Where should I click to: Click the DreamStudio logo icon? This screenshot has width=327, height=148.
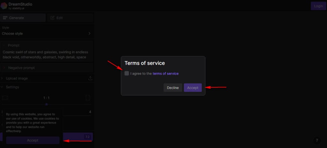tap(4, 6)
